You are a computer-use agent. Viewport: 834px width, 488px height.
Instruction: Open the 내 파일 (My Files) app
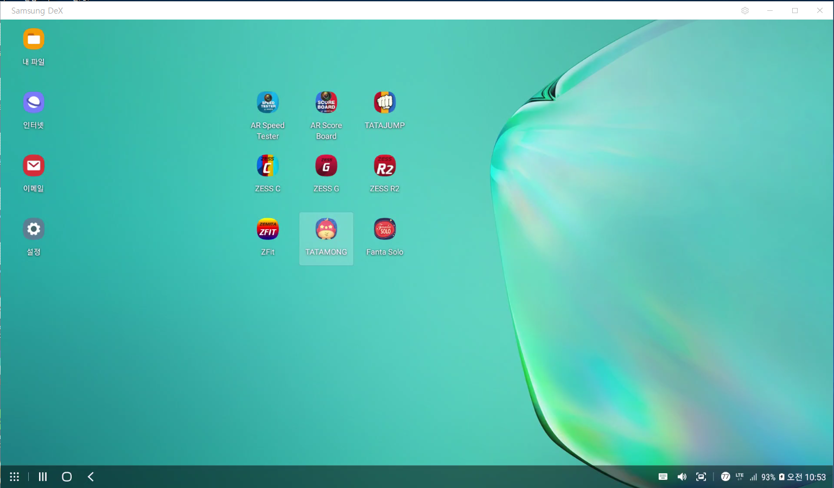pos(34,40)
